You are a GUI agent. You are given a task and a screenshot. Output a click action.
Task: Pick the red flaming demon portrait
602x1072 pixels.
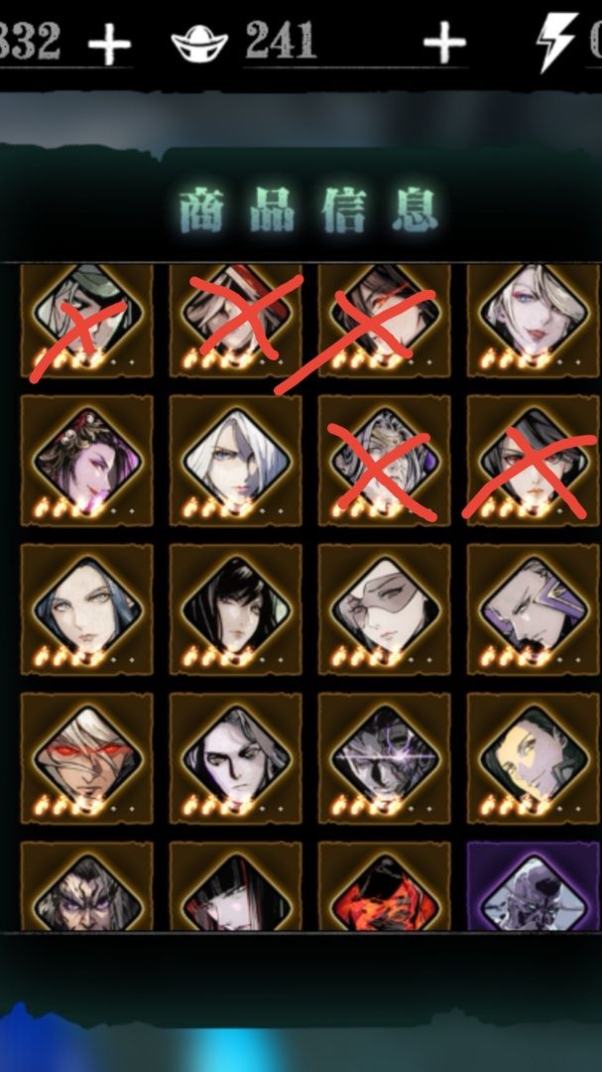385,886
